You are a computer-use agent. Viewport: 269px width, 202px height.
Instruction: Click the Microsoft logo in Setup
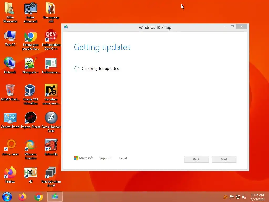[x=83, y=158]
